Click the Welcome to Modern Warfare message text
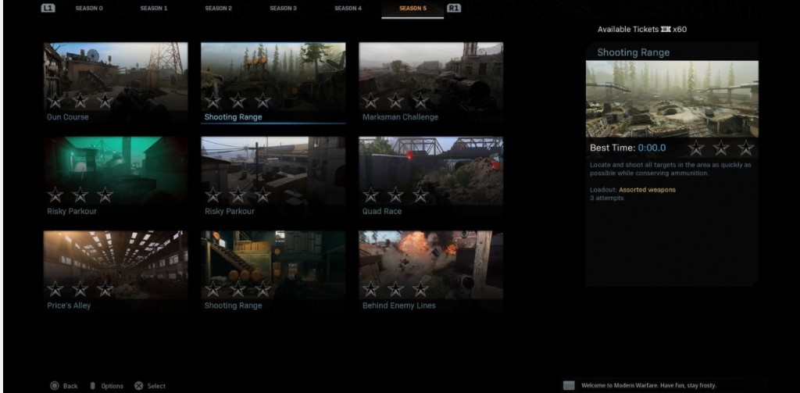The width and height of the screenshot is (800, 393). (x=649, y=386)
